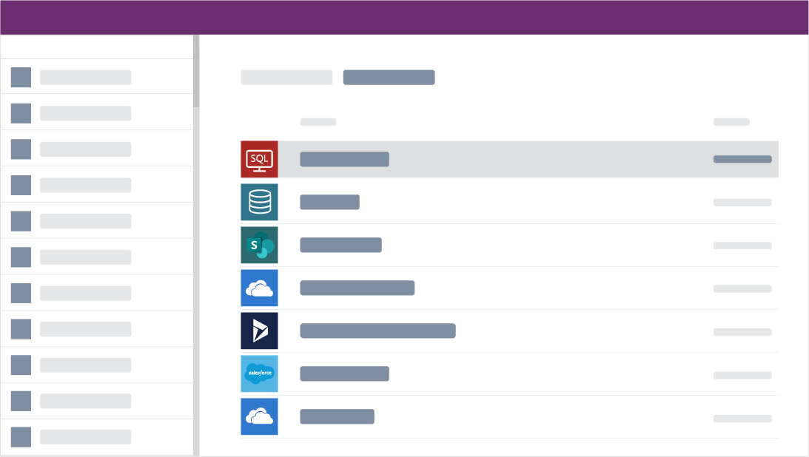
Task: Select the last square icon in left sidebar
Action: click(x=21, y=437)
